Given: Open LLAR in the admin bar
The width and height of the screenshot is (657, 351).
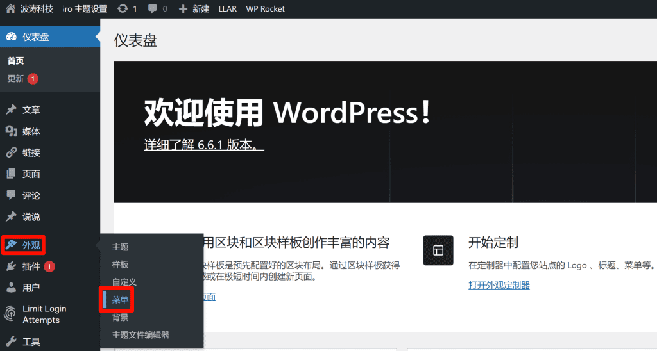Looking at the screenshot, I should pyautogui.click(x=228, y=9).
